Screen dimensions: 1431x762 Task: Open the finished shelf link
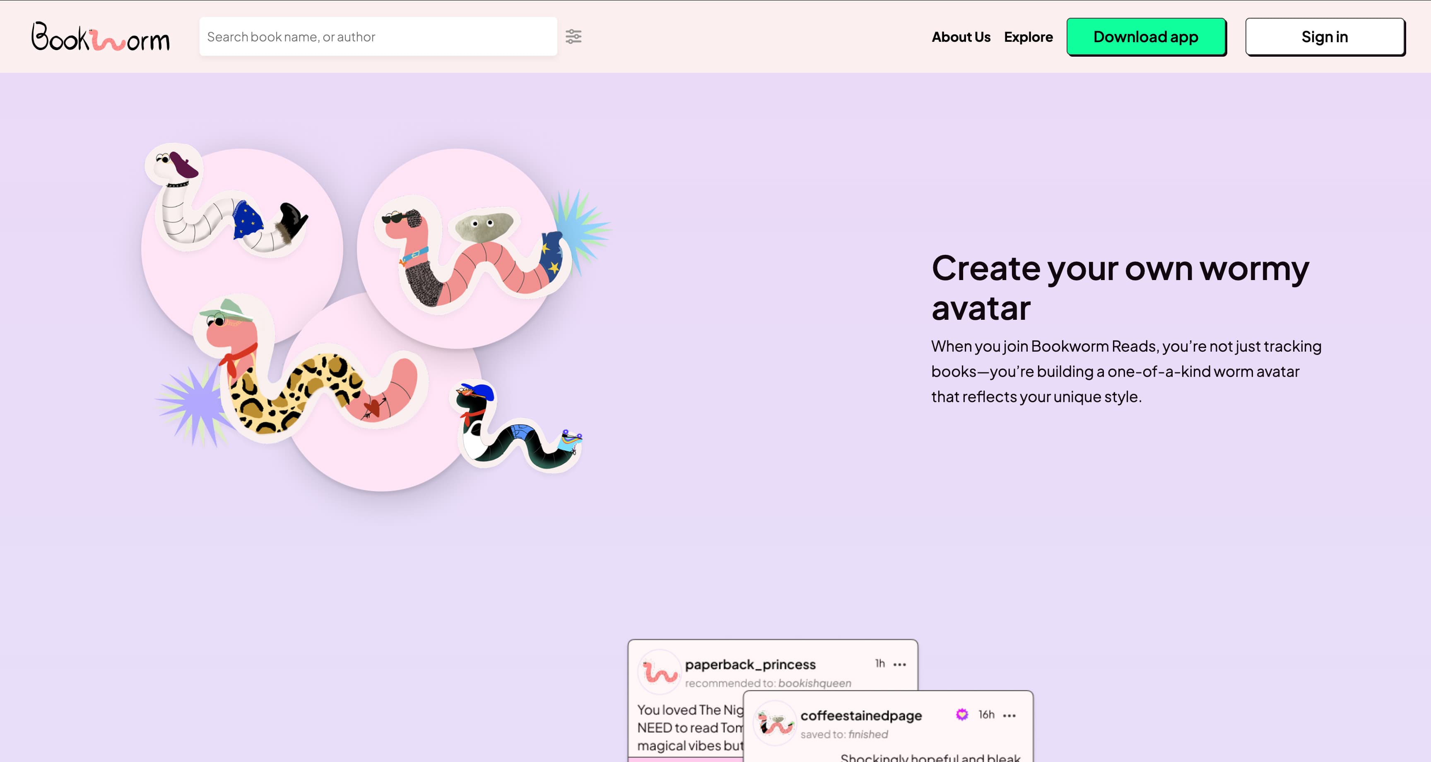tap(868, 734)
